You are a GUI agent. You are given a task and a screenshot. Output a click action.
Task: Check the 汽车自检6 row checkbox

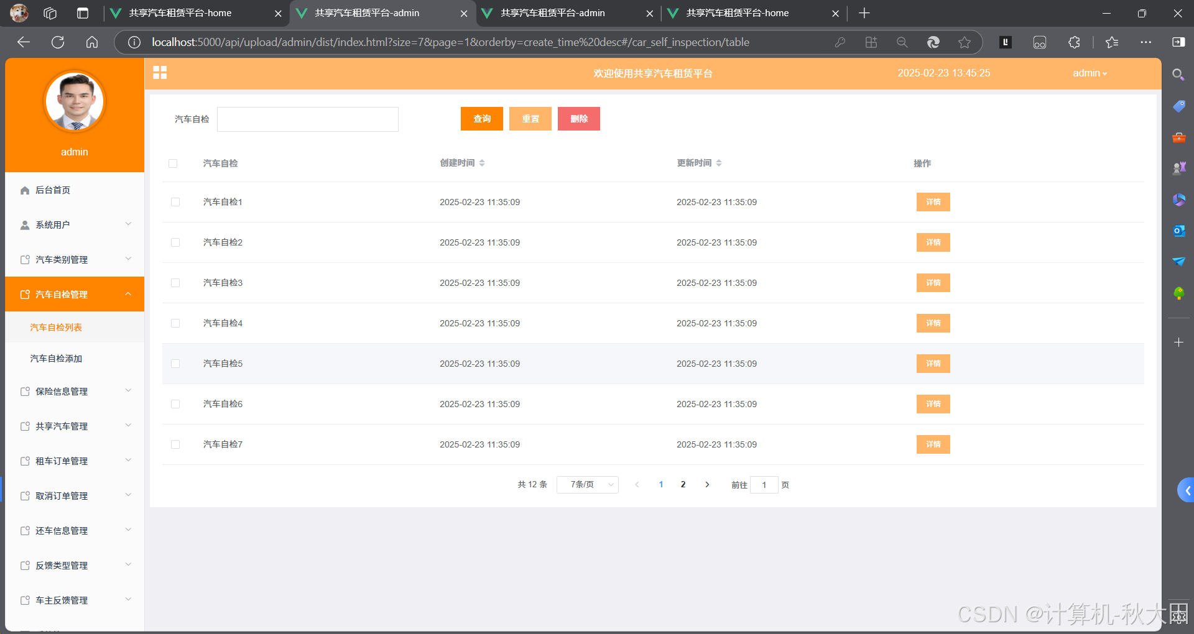175,404
